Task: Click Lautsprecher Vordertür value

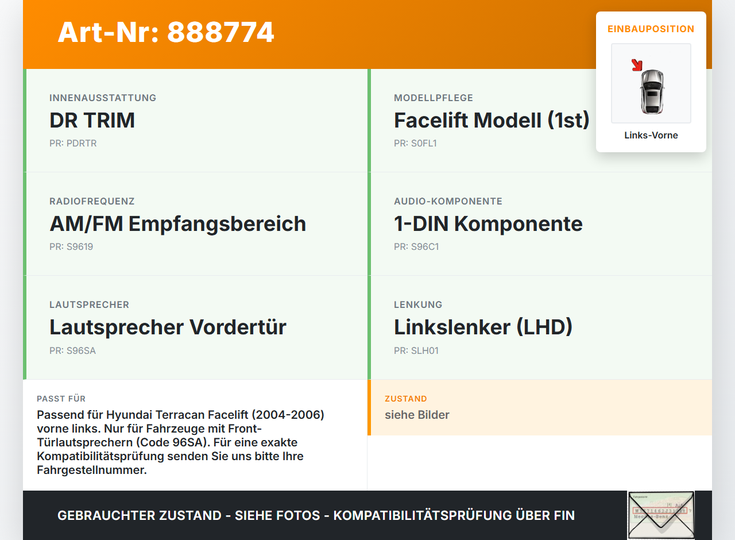Action: [168, 327]
